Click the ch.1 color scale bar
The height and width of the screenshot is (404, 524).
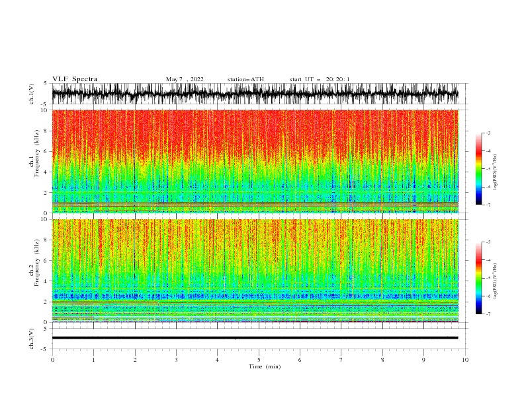pyautogui.click(x=478, y=169)
